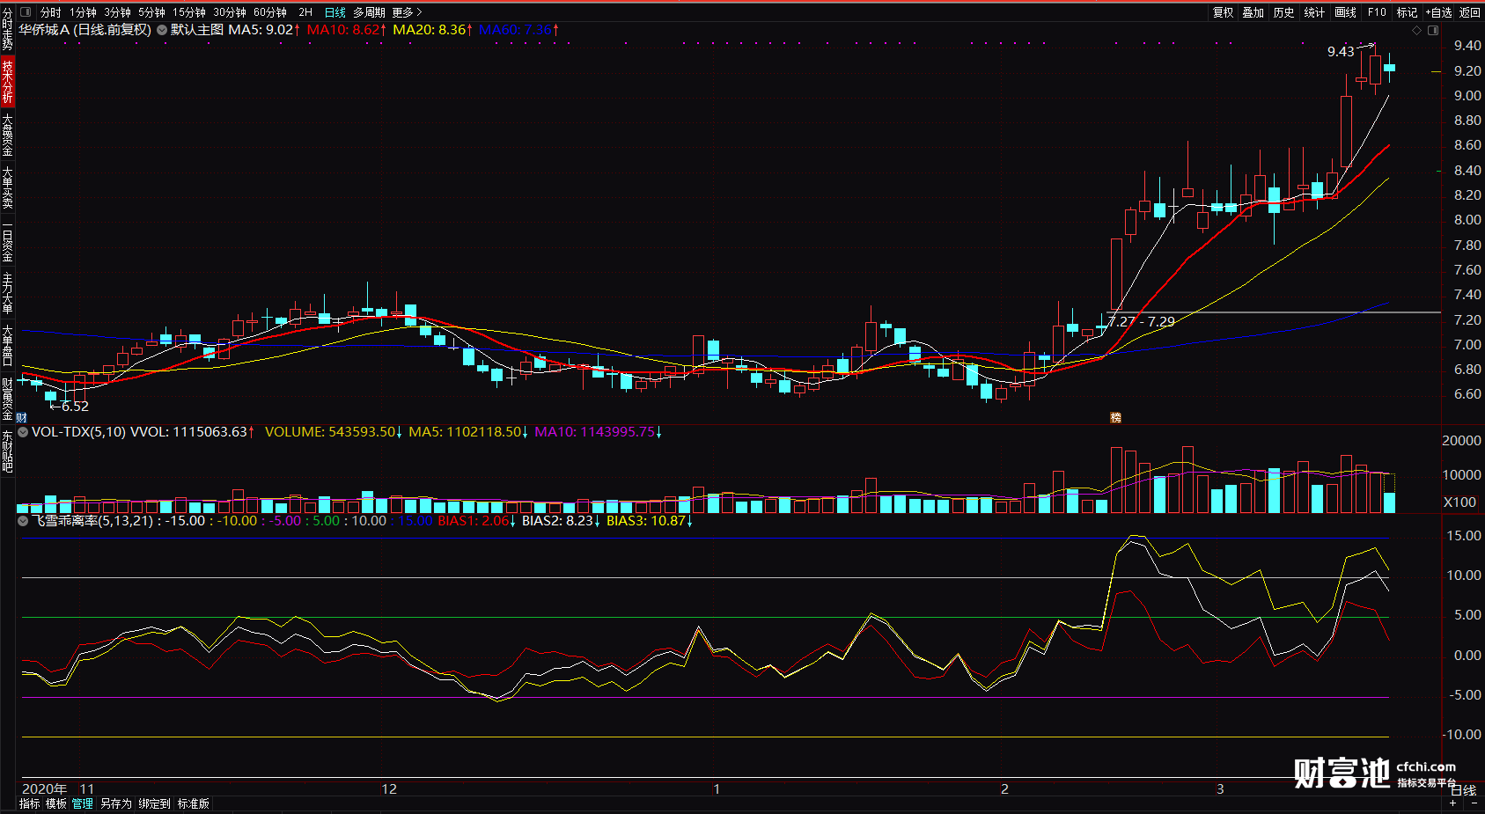This screenshot has width=1485, height=814.
Task: Select the 60分钟 period
Action: (270, 12)
